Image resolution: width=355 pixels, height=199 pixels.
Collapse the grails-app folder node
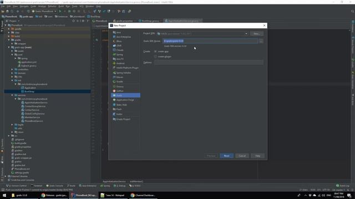tap(9, 48)
